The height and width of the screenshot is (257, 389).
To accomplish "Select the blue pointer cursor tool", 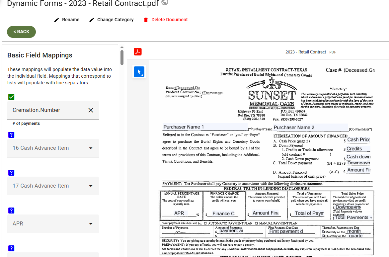I will [139, 72].
